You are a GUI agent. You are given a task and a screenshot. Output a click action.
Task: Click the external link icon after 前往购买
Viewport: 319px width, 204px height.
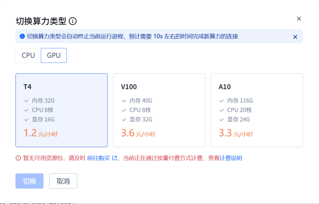tap(115, 158)
